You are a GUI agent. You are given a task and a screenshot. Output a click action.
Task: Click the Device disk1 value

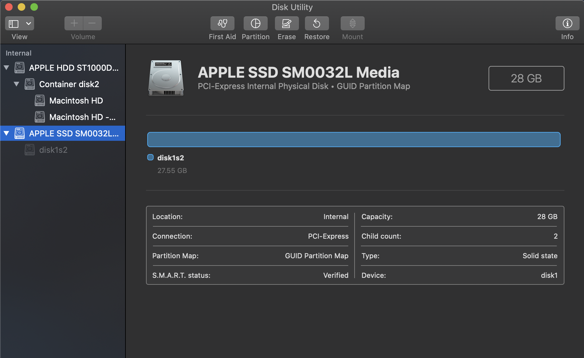pyautogui.click(x=549, y=275)
